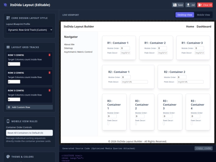216x162 pixels.
Task: Click the copy_code button
Action: [204, 148]
